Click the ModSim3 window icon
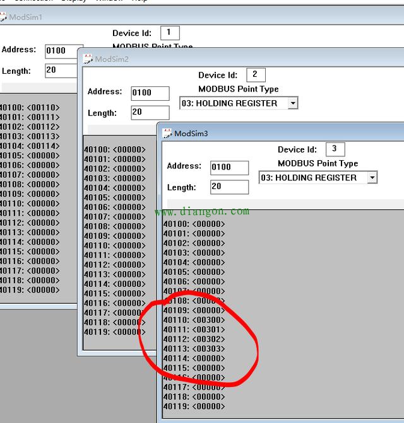This screenshot has width=404, height=423. tap(167, 133)
